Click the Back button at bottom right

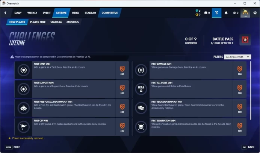coord(248,147)
